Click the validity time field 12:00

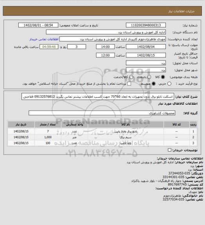tap(105, 55)
